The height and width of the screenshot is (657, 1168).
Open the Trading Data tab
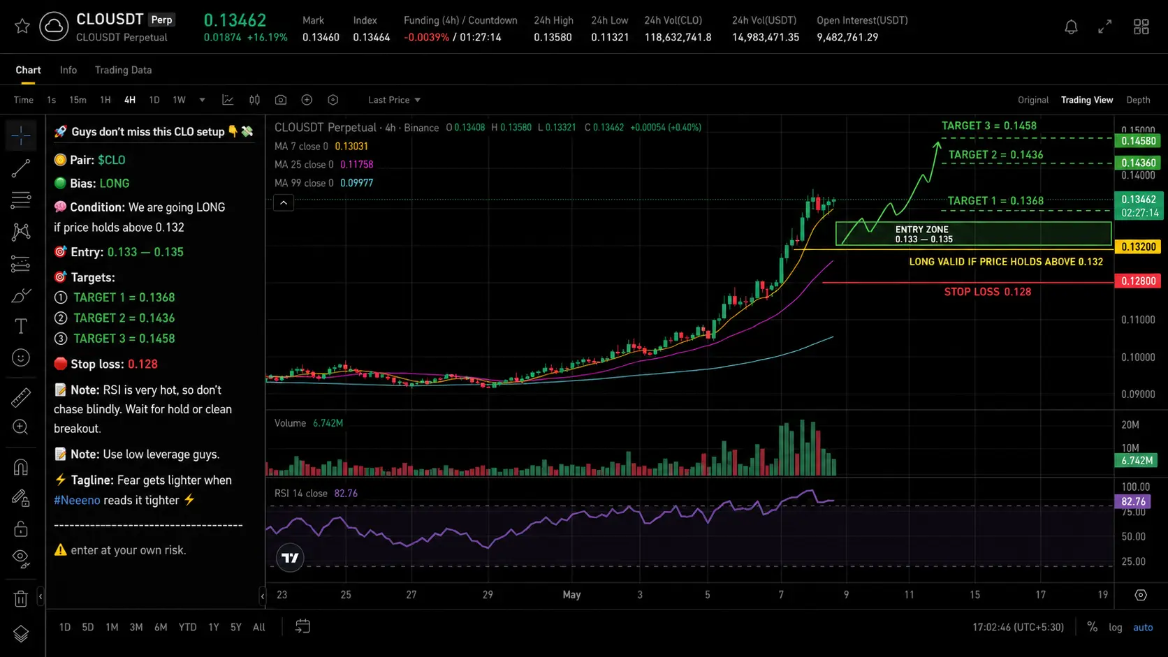coord(123,70)
